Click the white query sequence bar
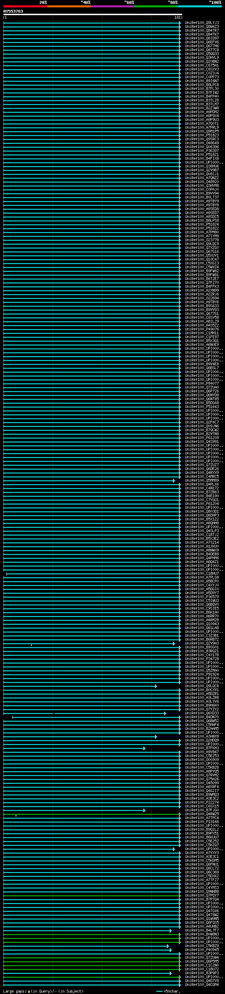Image resolution: width=225 pixels, height=994 pixels. click(x=93, y=15)
